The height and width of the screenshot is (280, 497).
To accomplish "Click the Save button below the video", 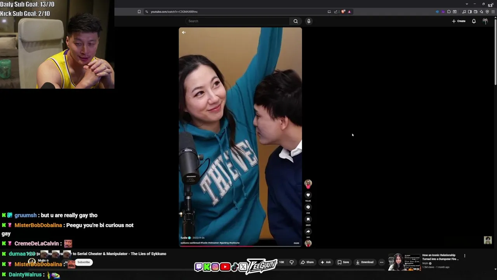I will (x=343, y=262).
